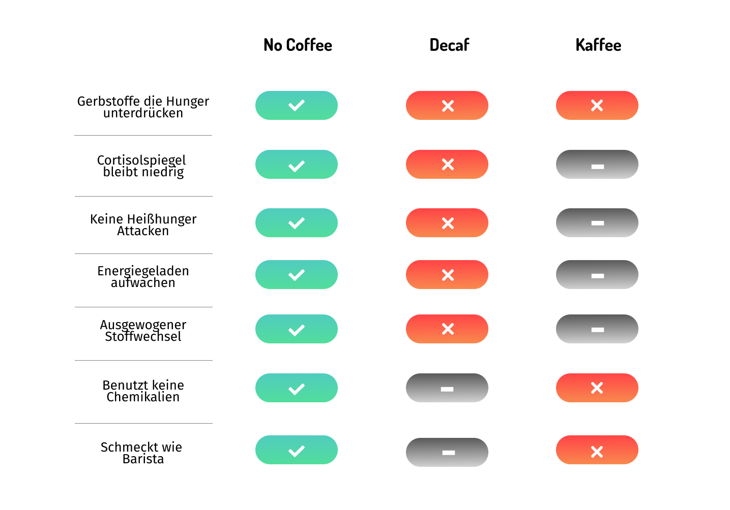Click Kaffee red X for Schmeckt wie Barista

(597, 450)
